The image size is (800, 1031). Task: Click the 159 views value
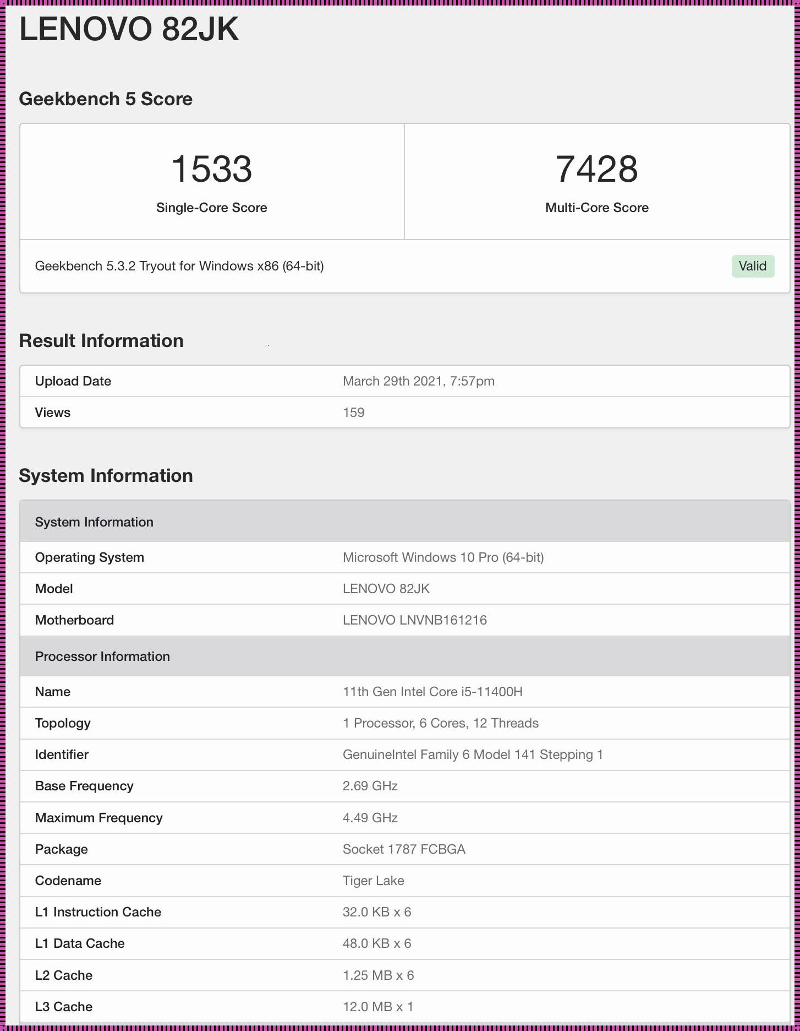354,413
